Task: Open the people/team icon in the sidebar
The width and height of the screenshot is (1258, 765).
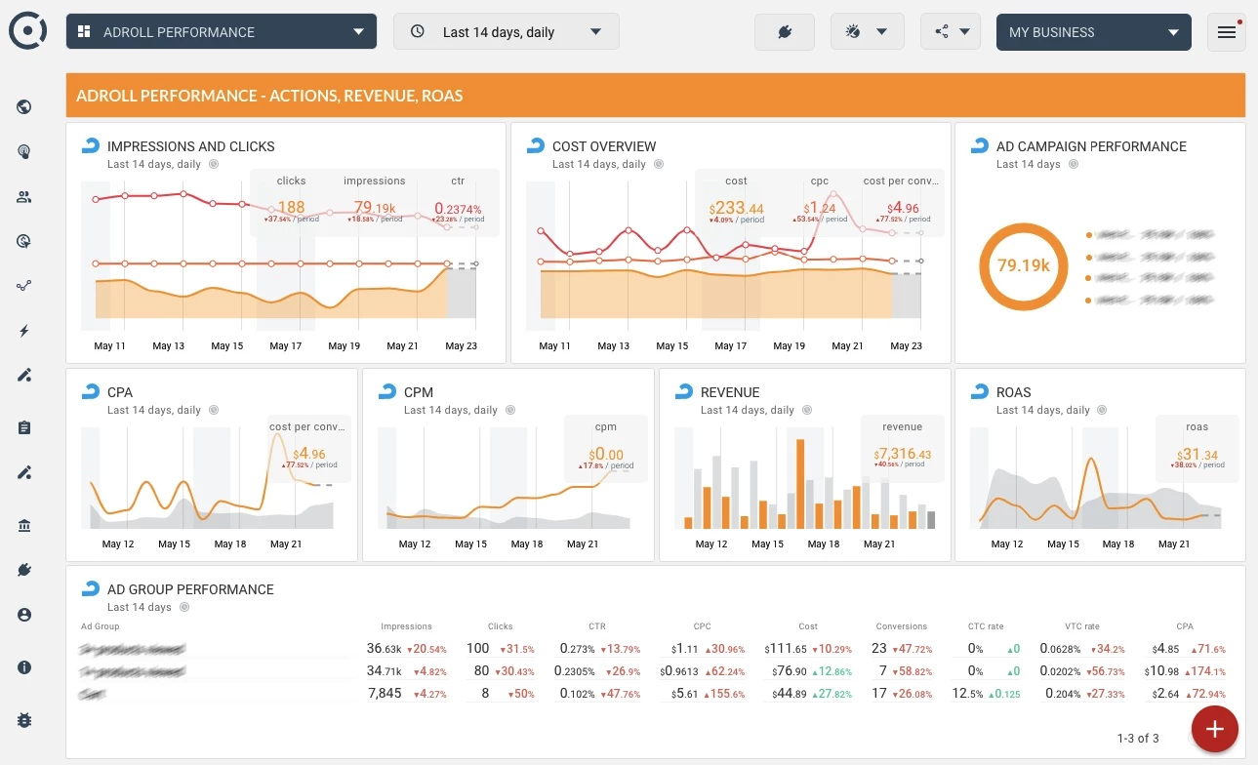Action: (24, 197)
